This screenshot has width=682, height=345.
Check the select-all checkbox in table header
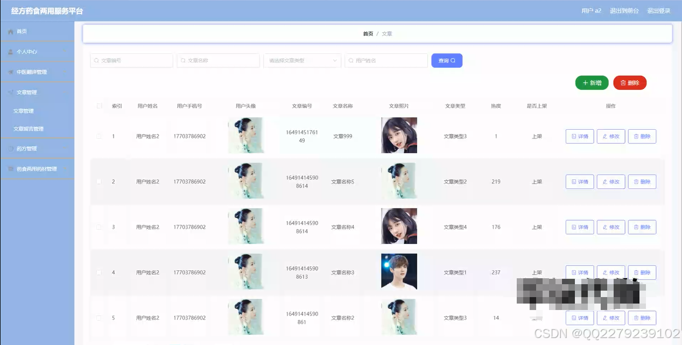[x=99, y=106]
